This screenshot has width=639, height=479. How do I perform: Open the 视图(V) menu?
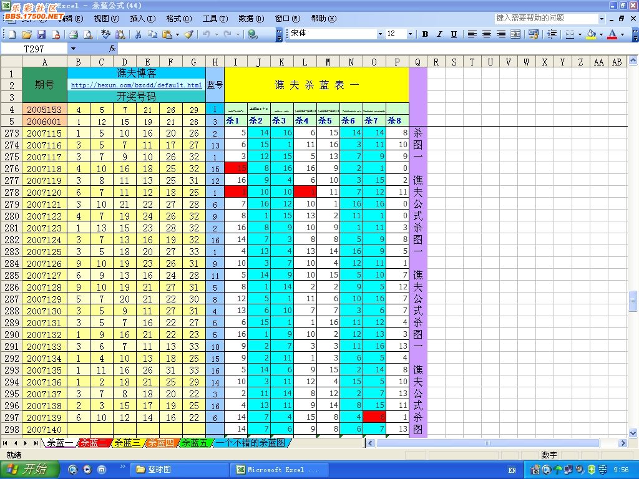click(x=106, y=18)
